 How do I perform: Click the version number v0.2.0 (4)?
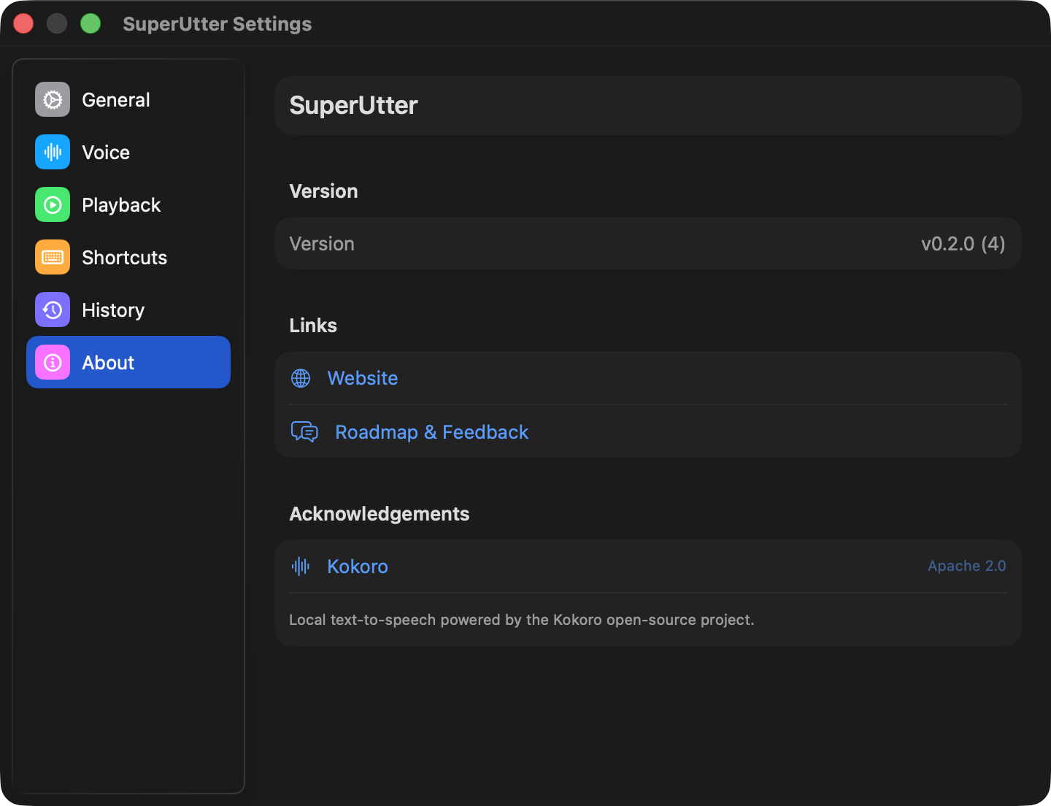(963, 244)
